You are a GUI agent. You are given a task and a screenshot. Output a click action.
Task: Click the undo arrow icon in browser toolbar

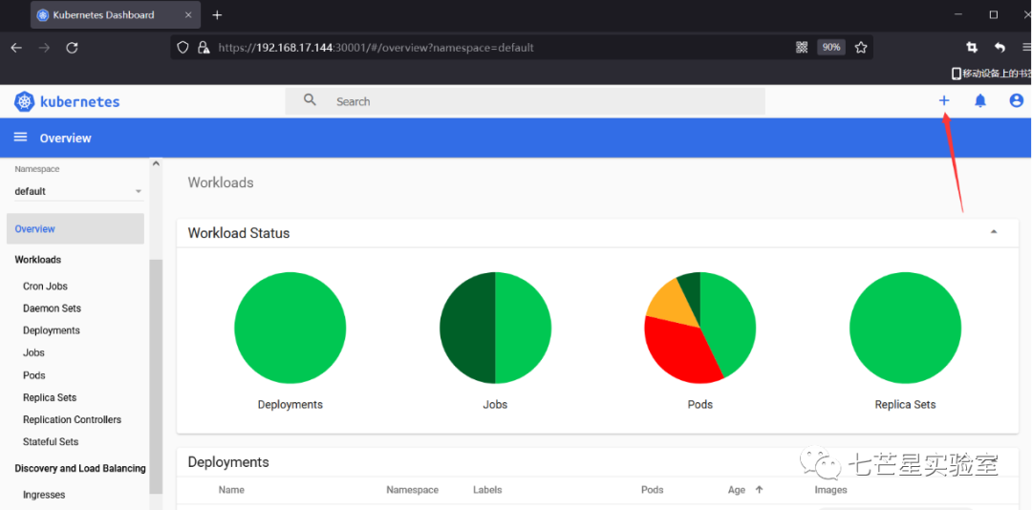point(1000,48)
